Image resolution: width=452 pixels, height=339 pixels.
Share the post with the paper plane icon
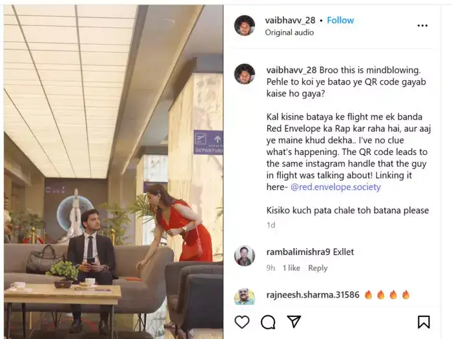(294, 322)
